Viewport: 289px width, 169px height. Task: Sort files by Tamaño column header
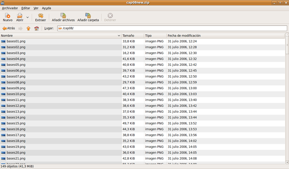tap(132, 36)
